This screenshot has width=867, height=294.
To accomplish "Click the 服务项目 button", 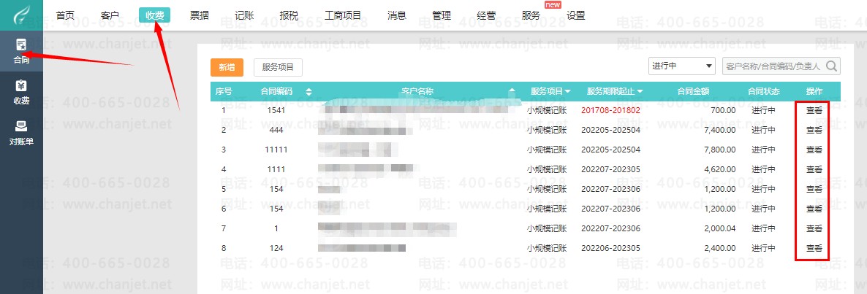I will [x=278, y=67].
